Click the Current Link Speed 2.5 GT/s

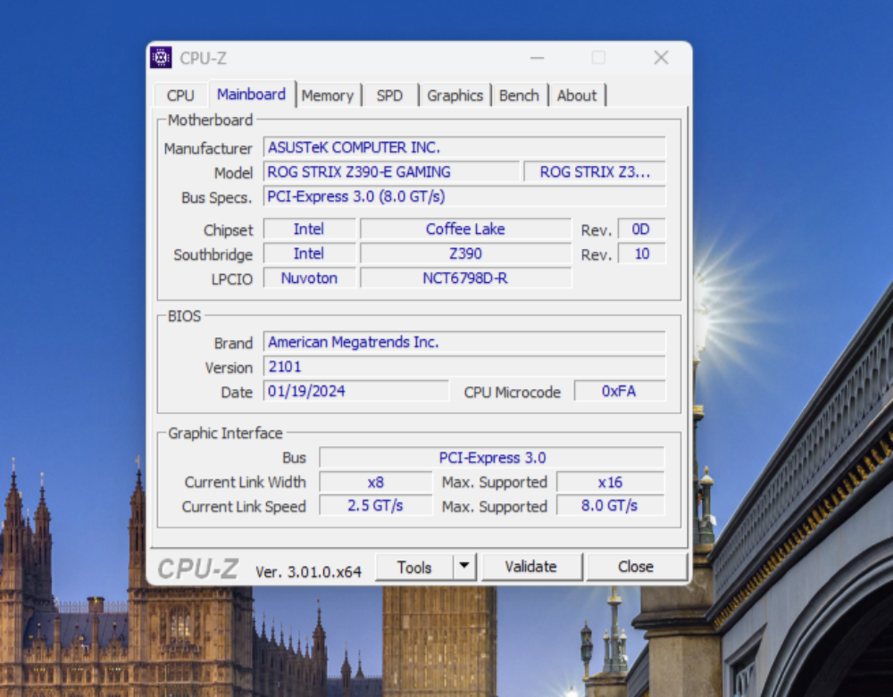pyautogui.click(x=375, y=505)
